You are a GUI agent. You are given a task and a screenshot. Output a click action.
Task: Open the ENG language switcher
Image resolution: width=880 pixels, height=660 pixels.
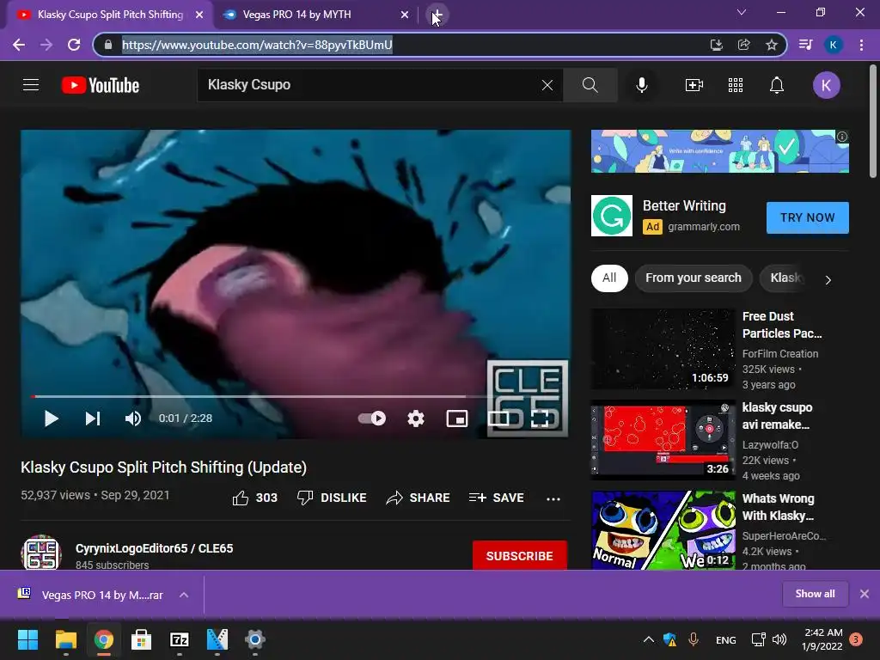tap(725, 639)
